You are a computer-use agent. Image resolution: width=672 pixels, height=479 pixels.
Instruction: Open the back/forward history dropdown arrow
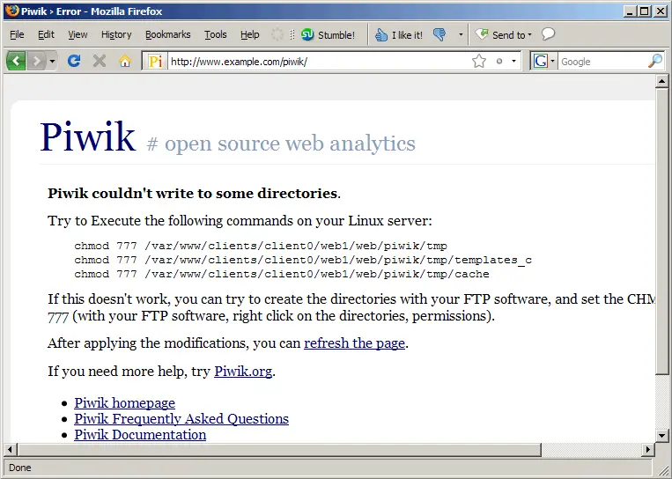tap(52, 62)
